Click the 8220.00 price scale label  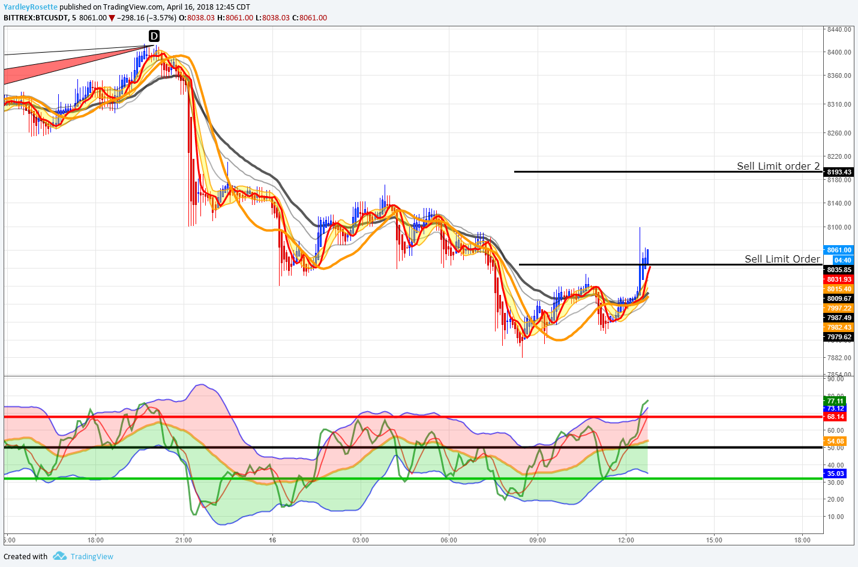pyautogui.click(x=839, y=156)
